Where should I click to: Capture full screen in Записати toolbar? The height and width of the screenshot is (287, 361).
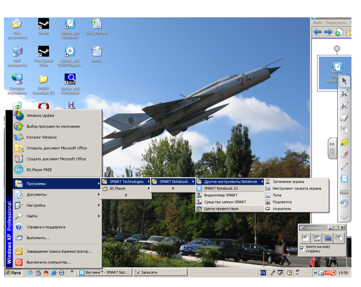(328, 238)
